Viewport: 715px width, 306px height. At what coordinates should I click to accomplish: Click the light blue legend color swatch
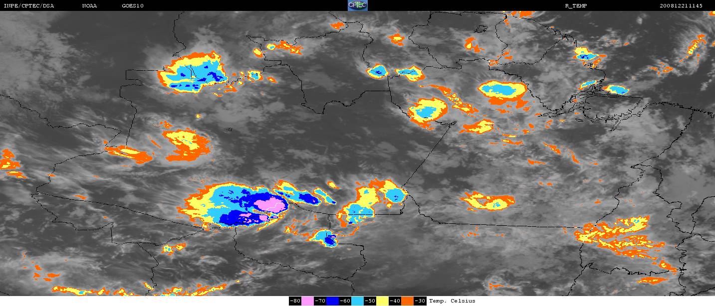point(357,301)
